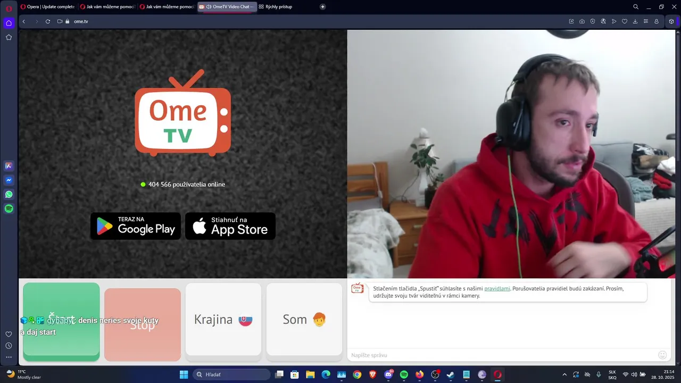Viewport: 681px width, 383px height.
Task: Open the sidebar history clock icon
Action: pyautogui.click(x=9, y=346)
